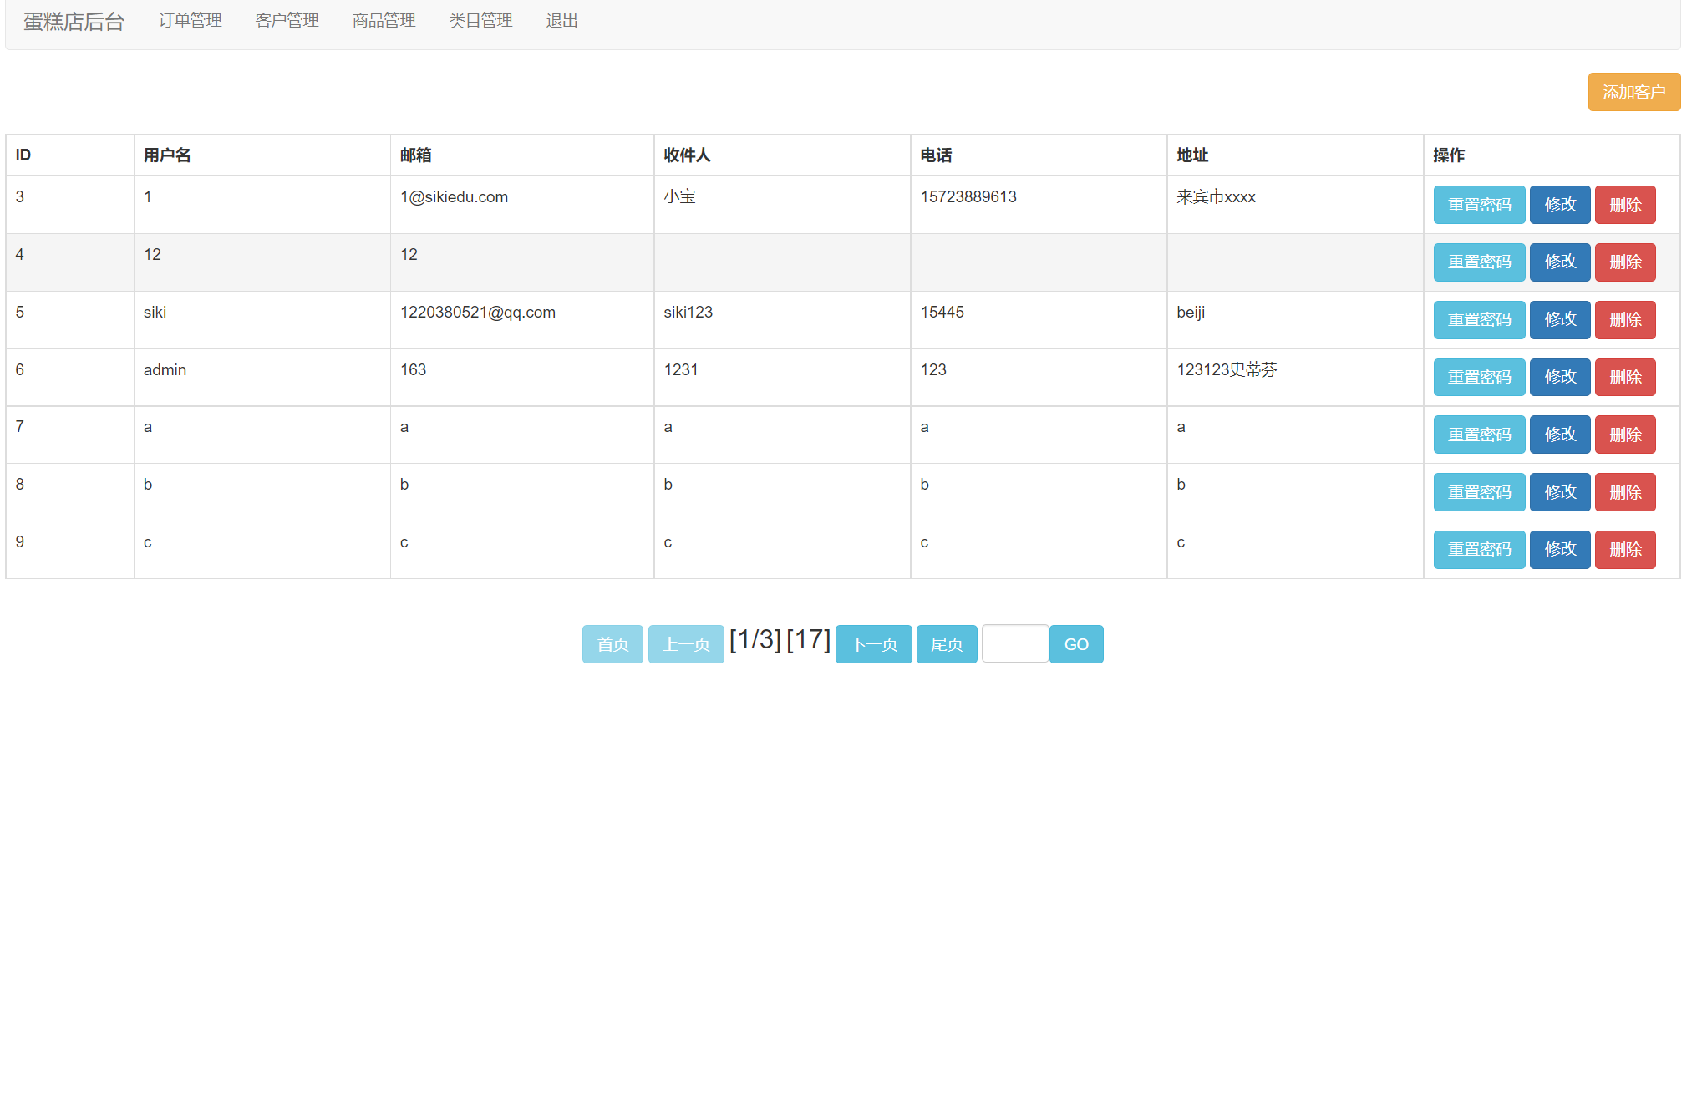Click 退出 to log out

(561, 21)
